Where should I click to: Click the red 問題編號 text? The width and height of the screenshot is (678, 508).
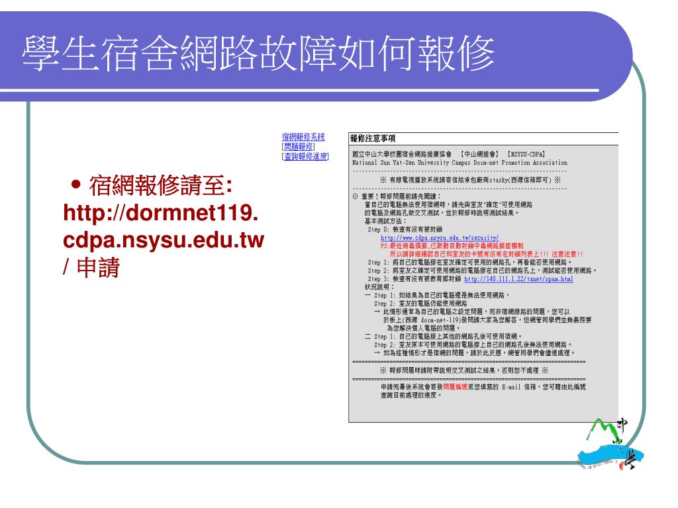pyautogui.click(x=456, y=387)
